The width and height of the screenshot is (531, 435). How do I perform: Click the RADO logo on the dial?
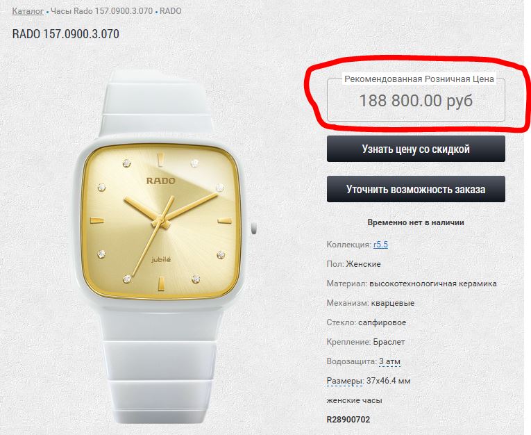pyautogui.click(x=161, y=181)
